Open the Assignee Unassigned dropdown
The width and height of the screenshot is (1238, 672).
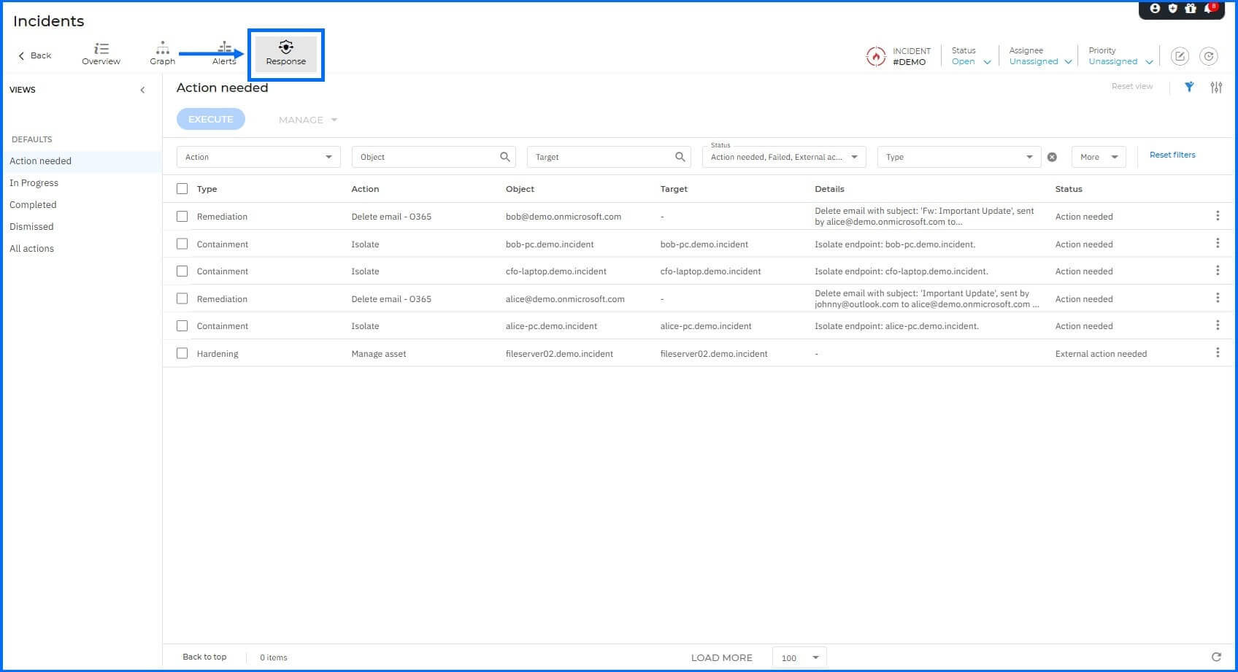point(1040,61)
